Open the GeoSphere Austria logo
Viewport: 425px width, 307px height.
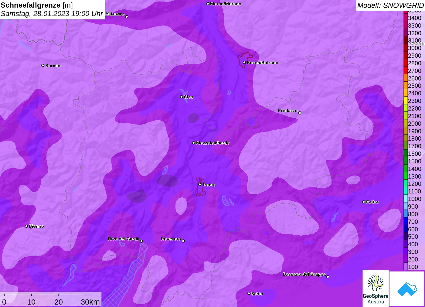pos(376,288)
